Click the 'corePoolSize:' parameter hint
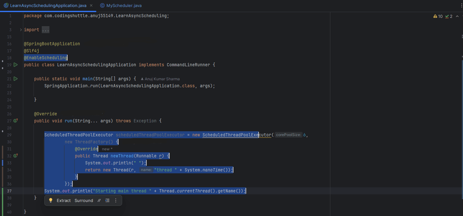Viewport: 463px width, 216px height. click(289, 135)
